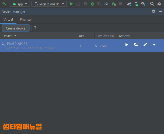Open the Profile app gauge icon
Screen dimensions: 164x134
(x=106, y=4)
